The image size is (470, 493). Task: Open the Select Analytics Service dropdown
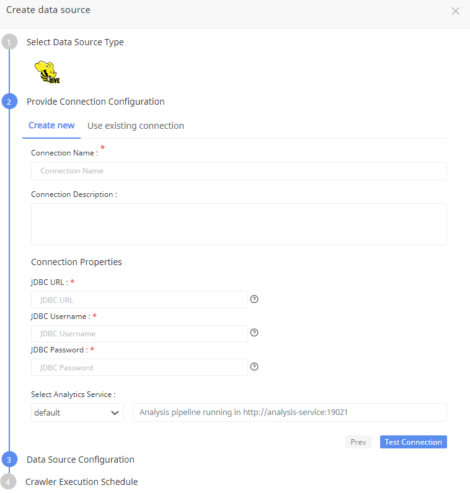77,412
